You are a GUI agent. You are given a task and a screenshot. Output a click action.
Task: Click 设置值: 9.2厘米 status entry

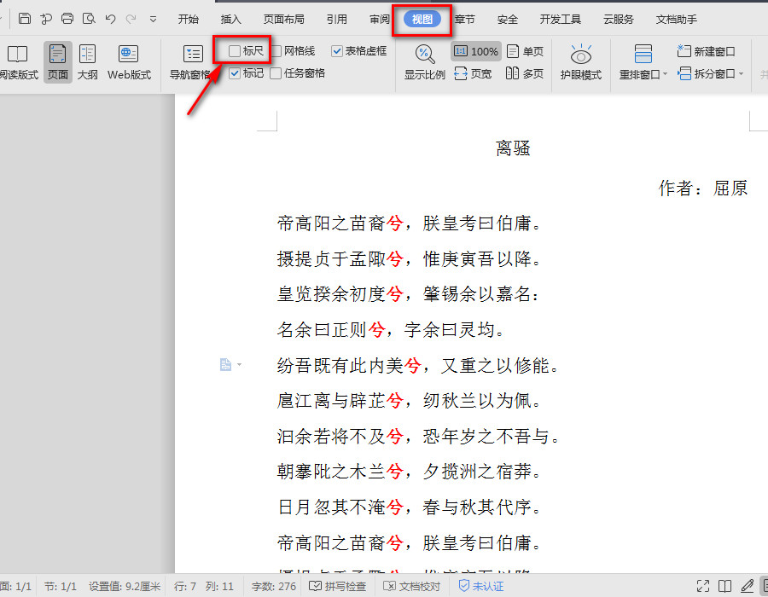(x=125, y=586)
